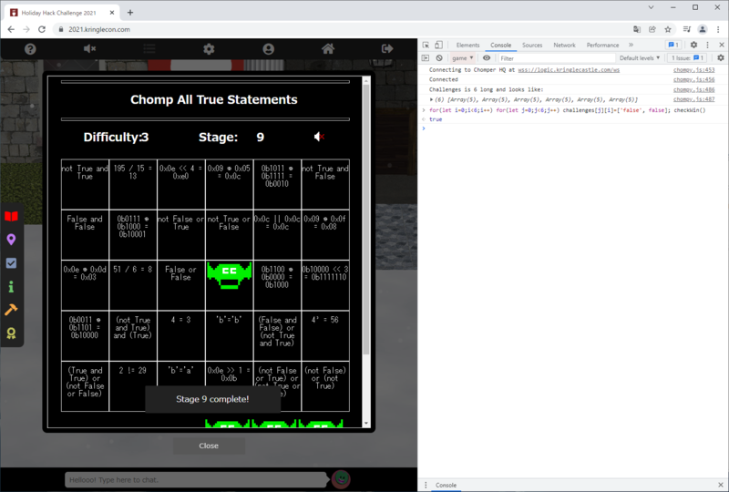Open chompy.js:456 source link
729x492 pixels.
693,79
